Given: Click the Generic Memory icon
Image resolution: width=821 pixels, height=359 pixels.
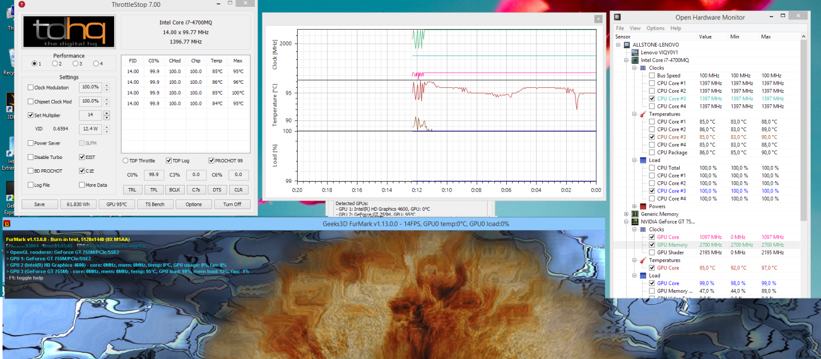Looking at the screenshot, I should pos(635,214).
